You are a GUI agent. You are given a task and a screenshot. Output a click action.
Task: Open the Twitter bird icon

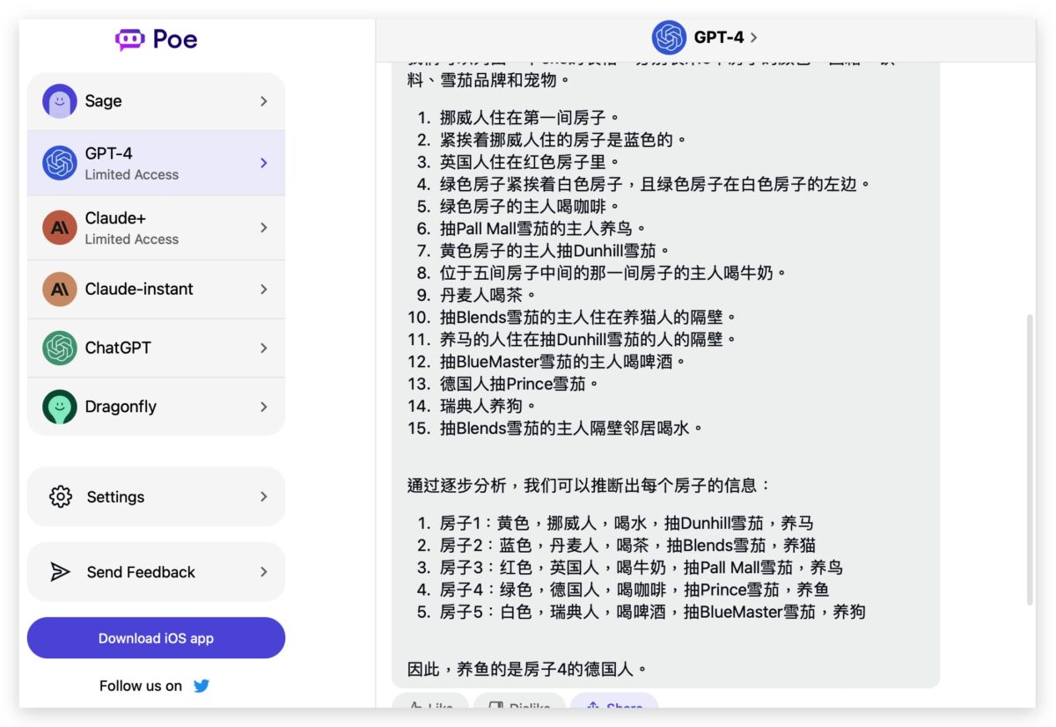pos(202,686)
